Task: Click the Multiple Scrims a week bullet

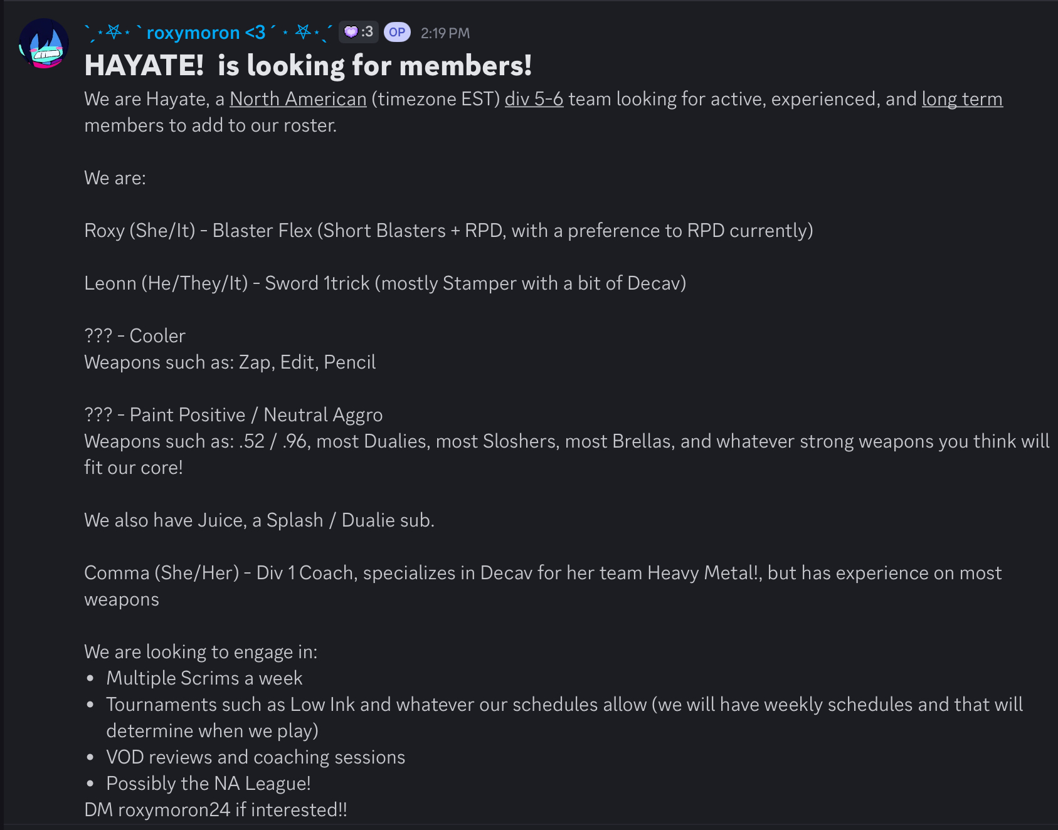Action: (x=204, y=678)
